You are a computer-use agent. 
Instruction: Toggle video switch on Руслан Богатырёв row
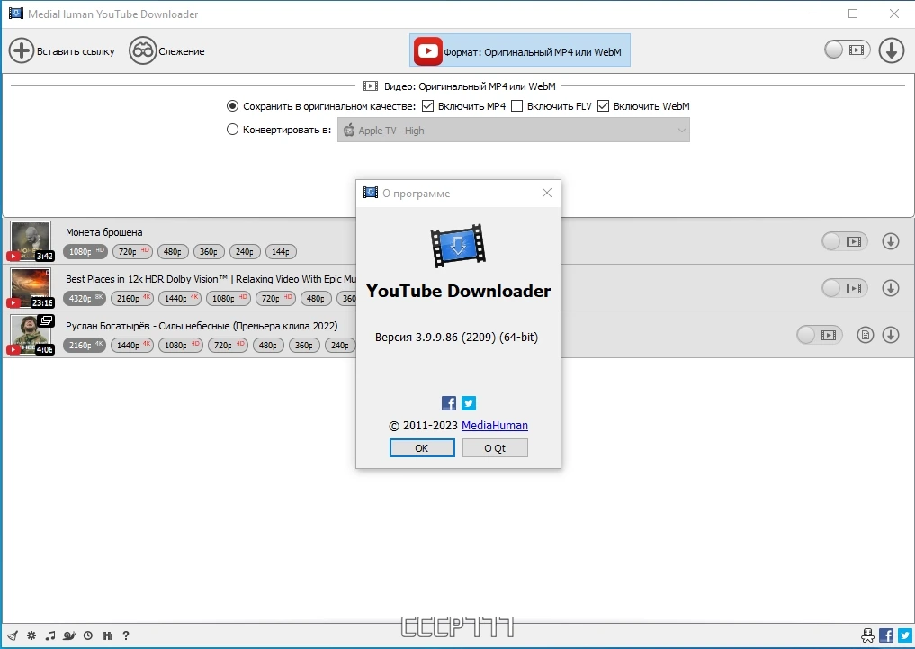820,335
